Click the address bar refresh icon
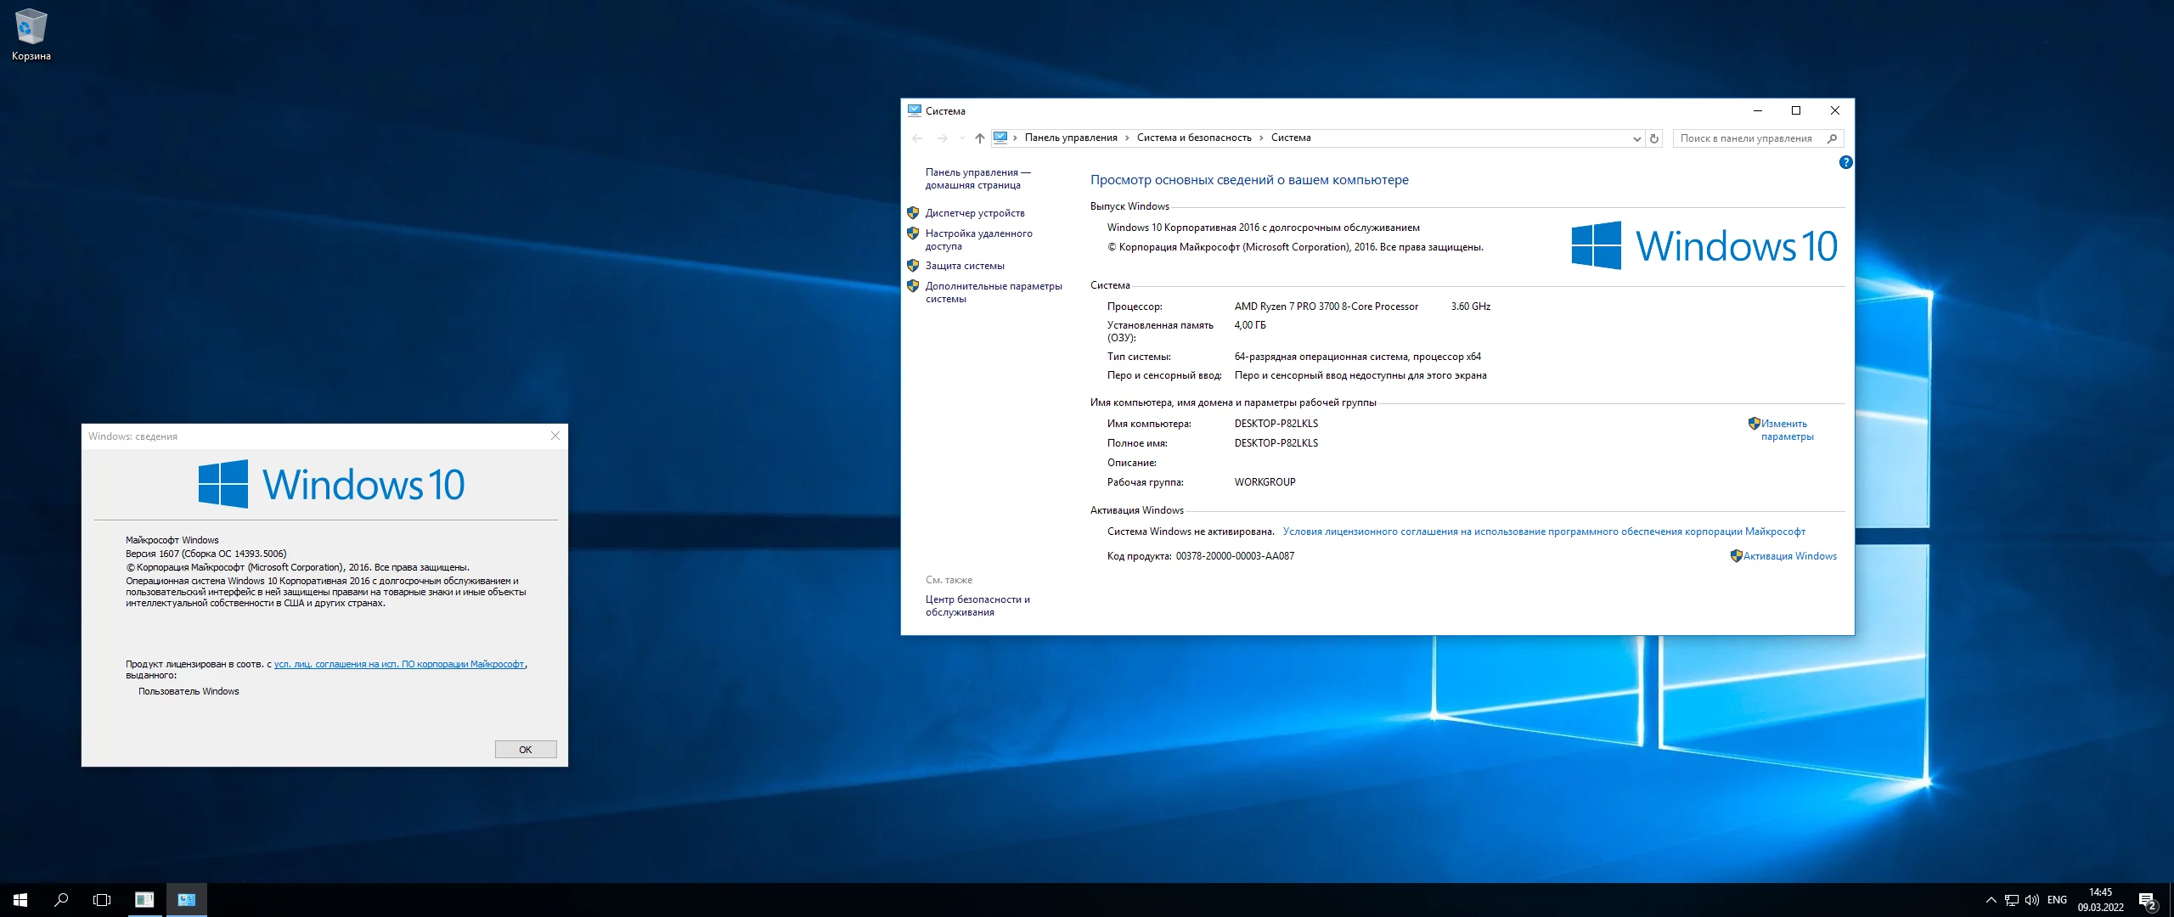 [1653, 138]
